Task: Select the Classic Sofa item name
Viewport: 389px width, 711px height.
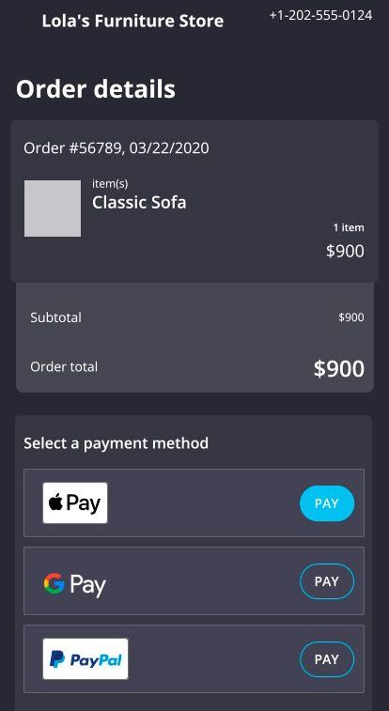Action: pos(139,202)
